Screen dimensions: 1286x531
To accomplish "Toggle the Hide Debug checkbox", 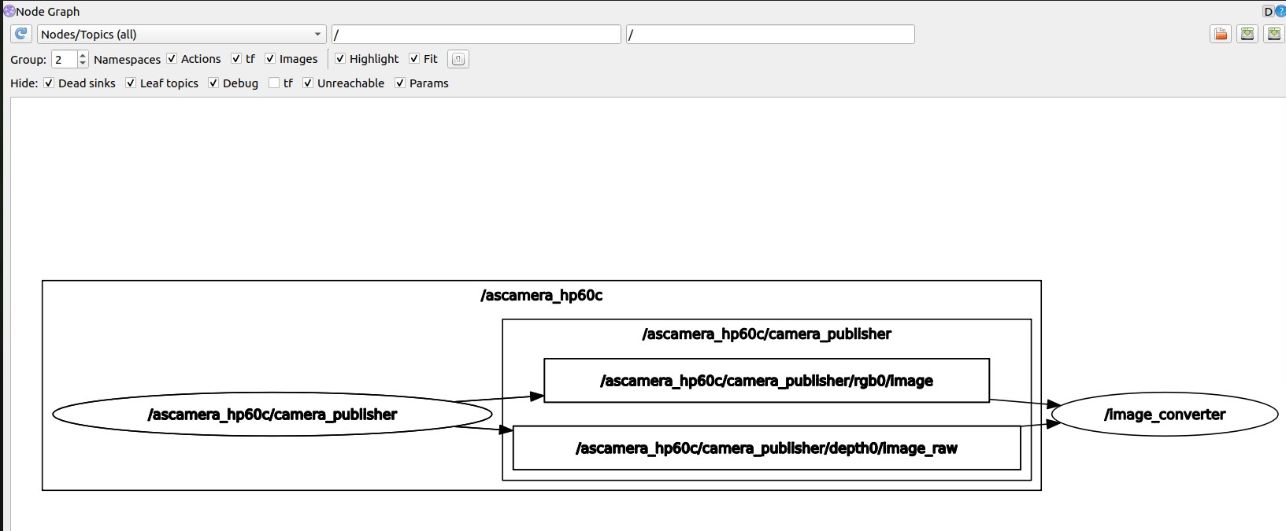I will pyautogui.click(x=213, y=83).
